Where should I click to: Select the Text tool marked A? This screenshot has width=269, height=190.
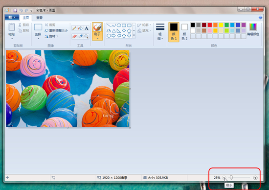click(x=86, y=28)
